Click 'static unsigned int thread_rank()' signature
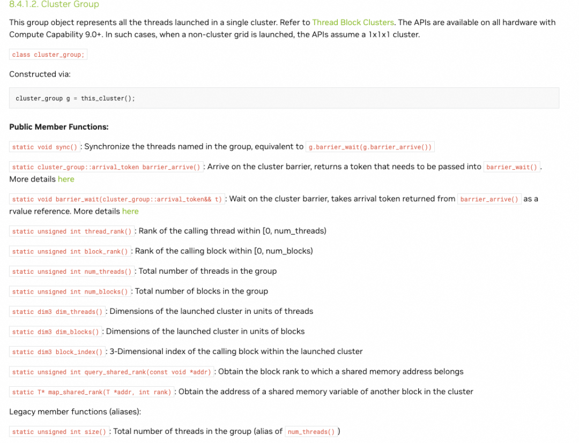 coord(72,231)
